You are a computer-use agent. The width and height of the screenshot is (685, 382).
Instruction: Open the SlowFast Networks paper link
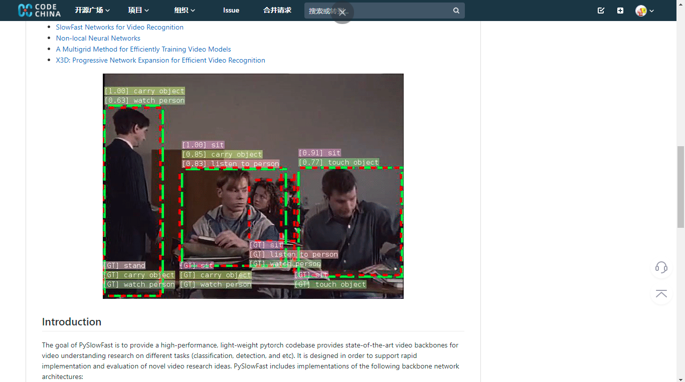pyautogui.click(x=119, y=27)
